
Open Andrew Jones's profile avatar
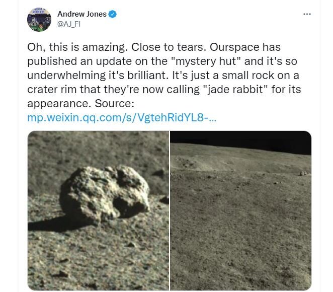(x=39, y=20)
